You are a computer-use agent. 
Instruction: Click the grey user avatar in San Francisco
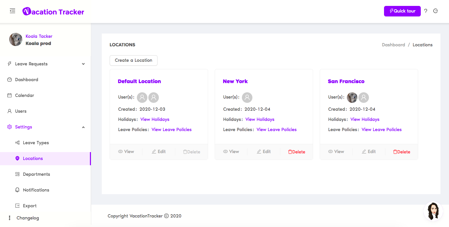(x=364, y=97)
